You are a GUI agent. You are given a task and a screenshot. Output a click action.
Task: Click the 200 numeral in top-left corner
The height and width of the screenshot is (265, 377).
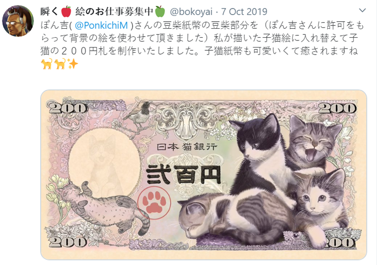pos(66,108)
